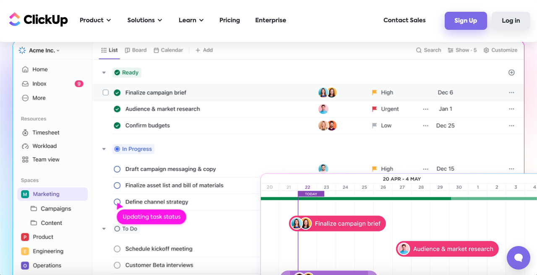Open Timesheet resource
This screenshot has width=537, height=275.
[x=41, y=133]
